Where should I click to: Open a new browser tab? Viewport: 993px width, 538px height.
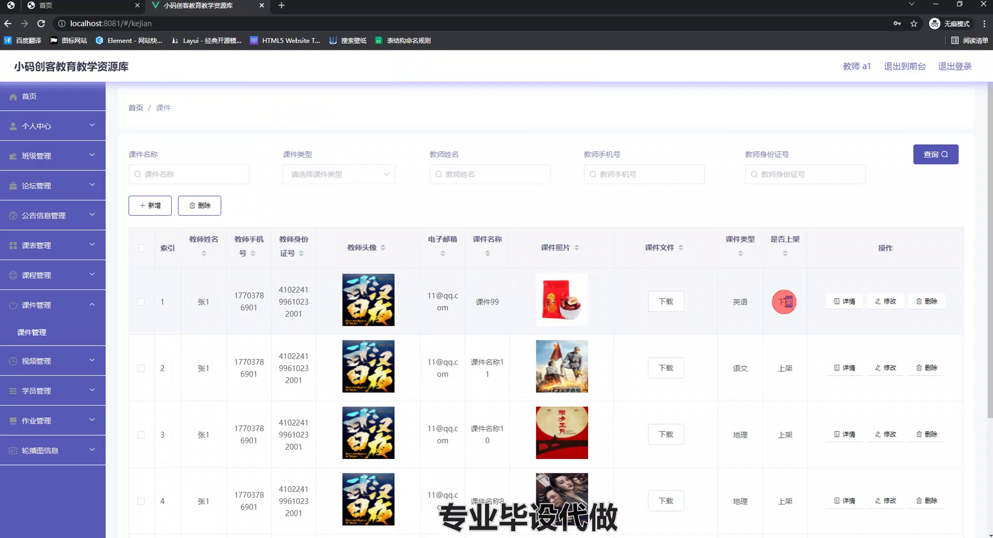coord(281,5)
